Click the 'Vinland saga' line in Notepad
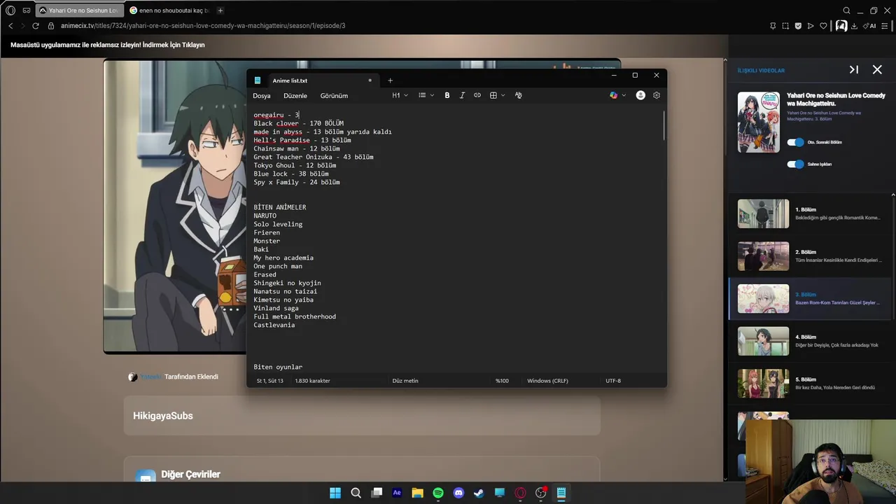Screen dimensions: 896x504 point(276,308)
